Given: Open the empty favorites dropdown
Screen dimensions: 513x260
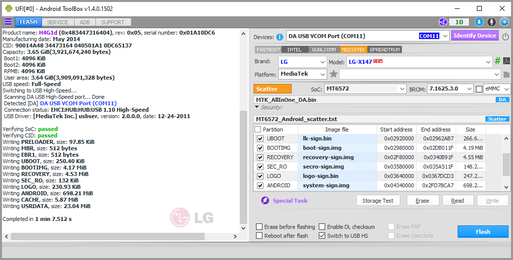Looking at the screenshot, I should point(420,74).
